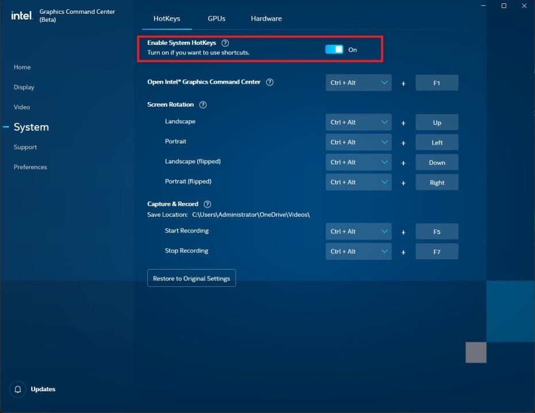Open the Start Recording modifier dropdown
535x413 pixels.
pyautogui.click(x=358, y=231)
